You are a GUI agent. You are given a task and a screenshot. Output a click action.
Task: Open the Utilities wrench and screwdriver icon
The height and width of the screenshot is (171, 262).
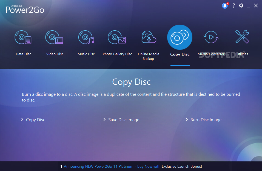(242, 37)
